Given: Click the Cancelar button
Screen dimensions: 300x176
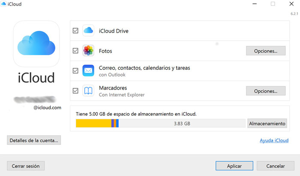Looking at the screenshot, I should tap(276, 166).
